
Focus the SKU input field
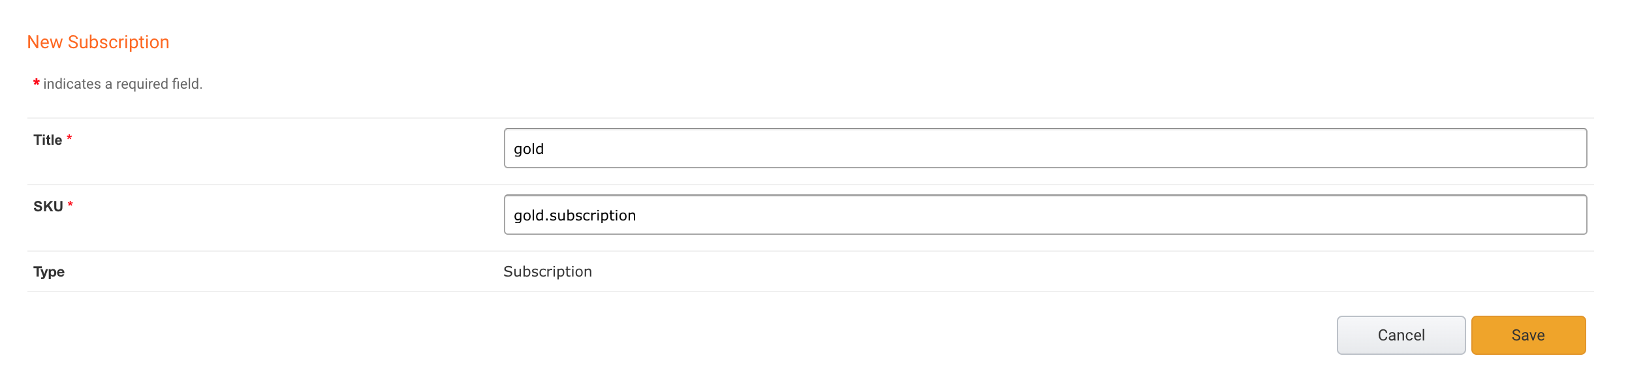1045,215
